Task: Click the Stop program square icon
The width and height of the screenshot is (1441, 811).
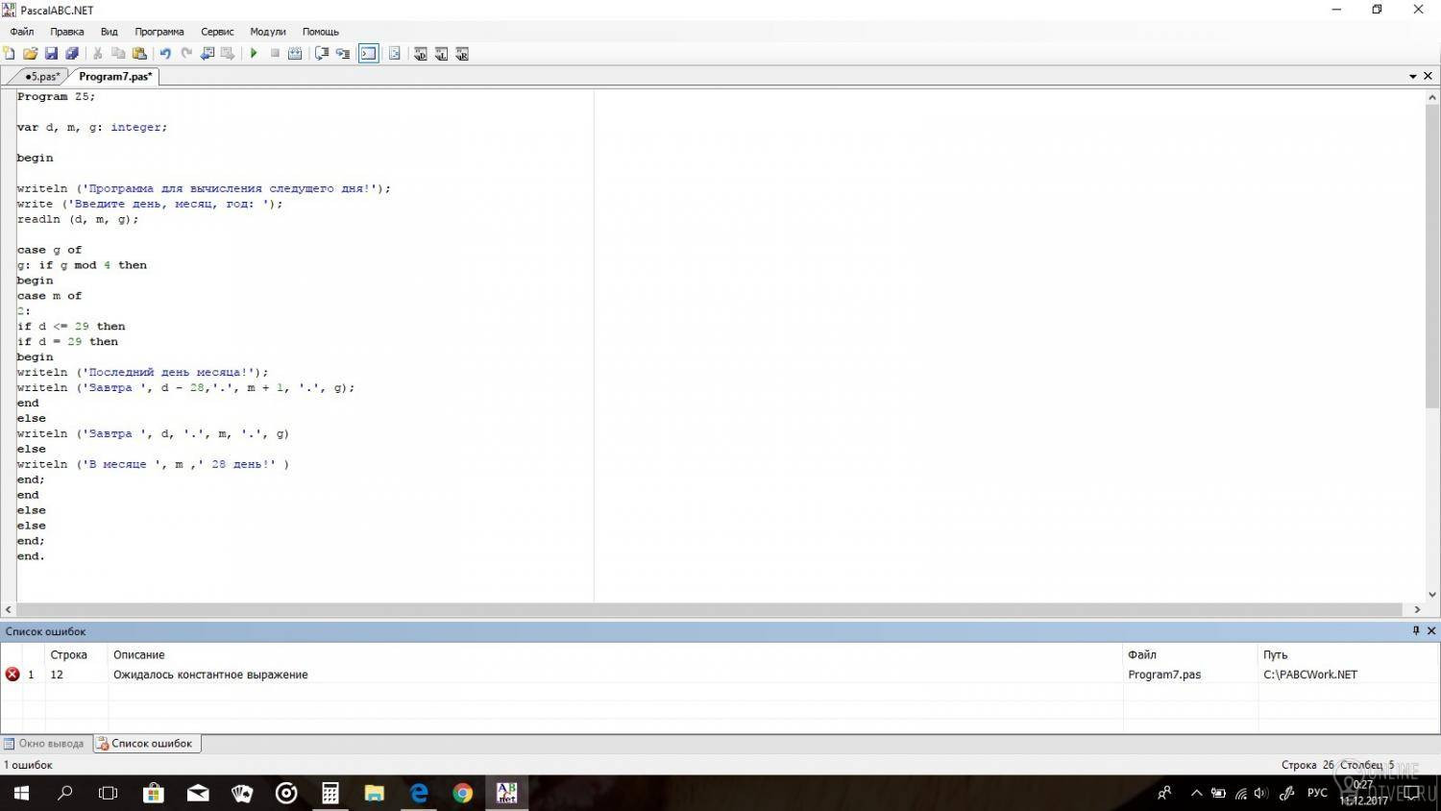Action: click(275, 54)
